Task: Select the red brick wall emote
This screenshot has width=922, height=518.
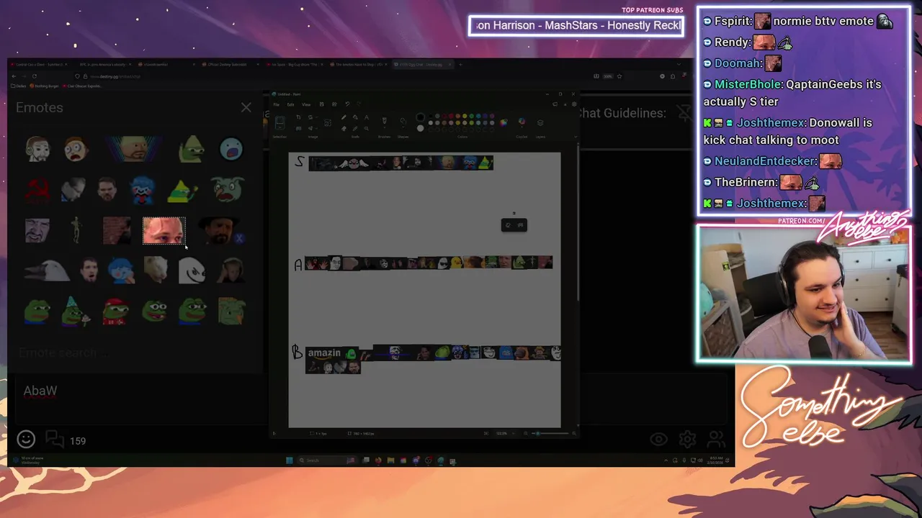Action: [117, 230]
